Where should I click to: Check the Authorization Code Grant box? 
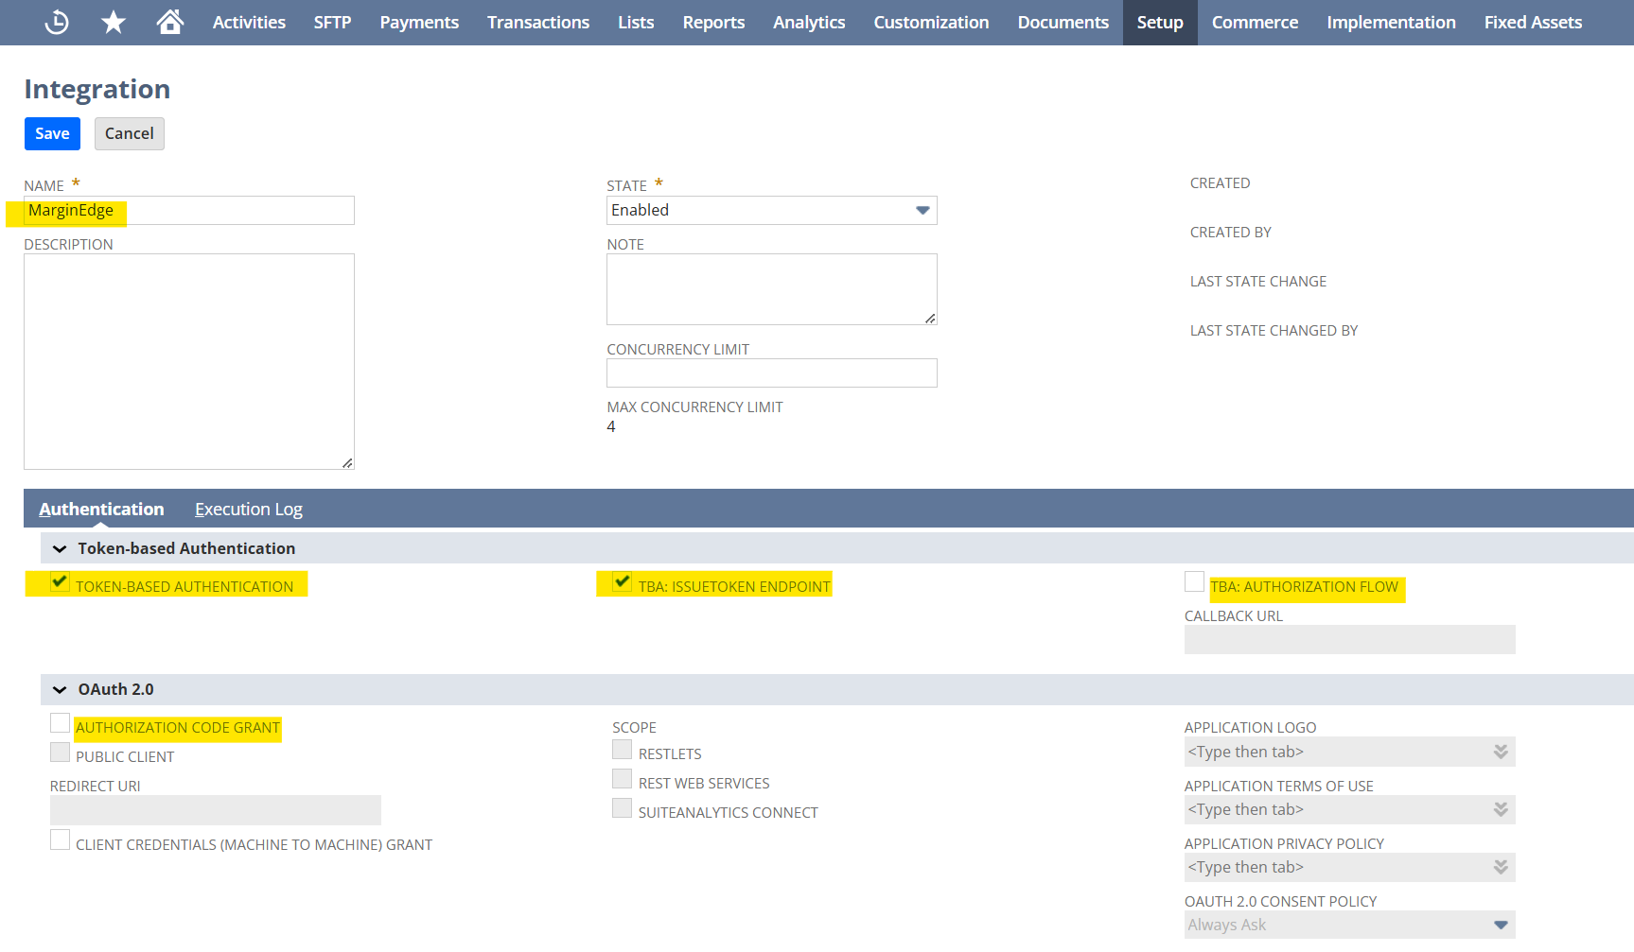coord(60,723)
